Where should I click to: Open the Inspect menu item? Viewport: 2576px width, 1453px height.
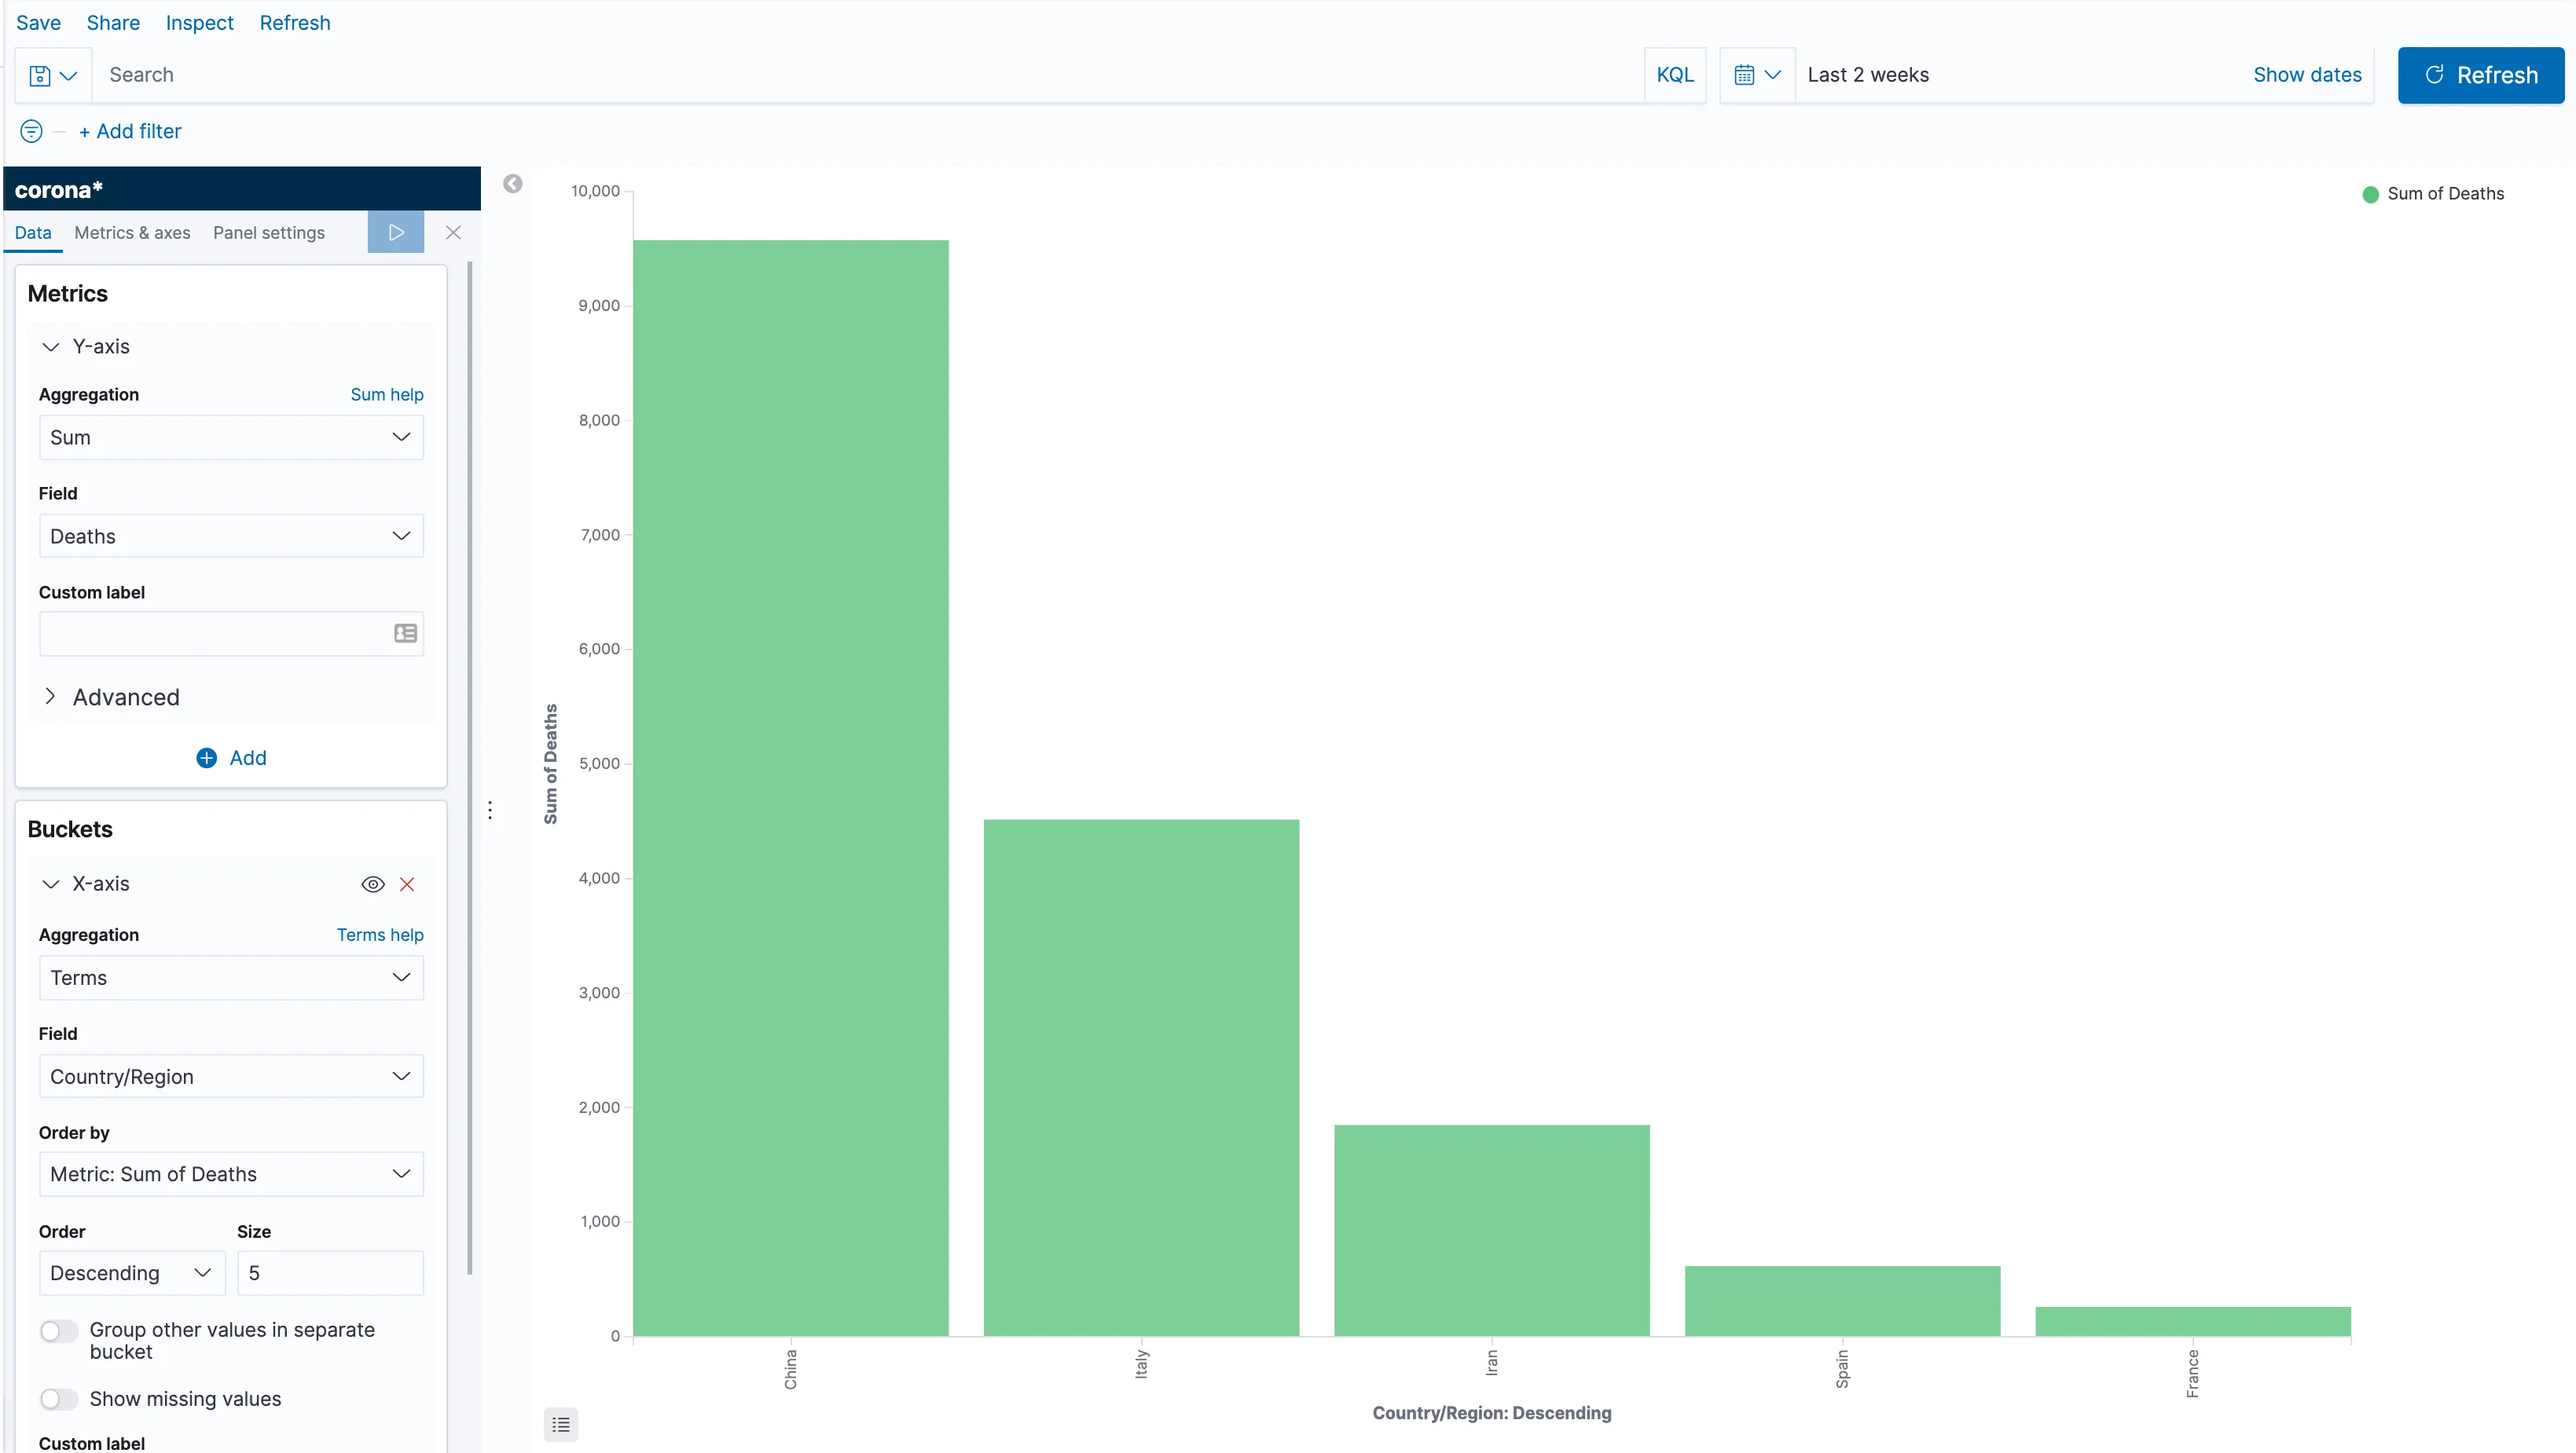(199, 23)
